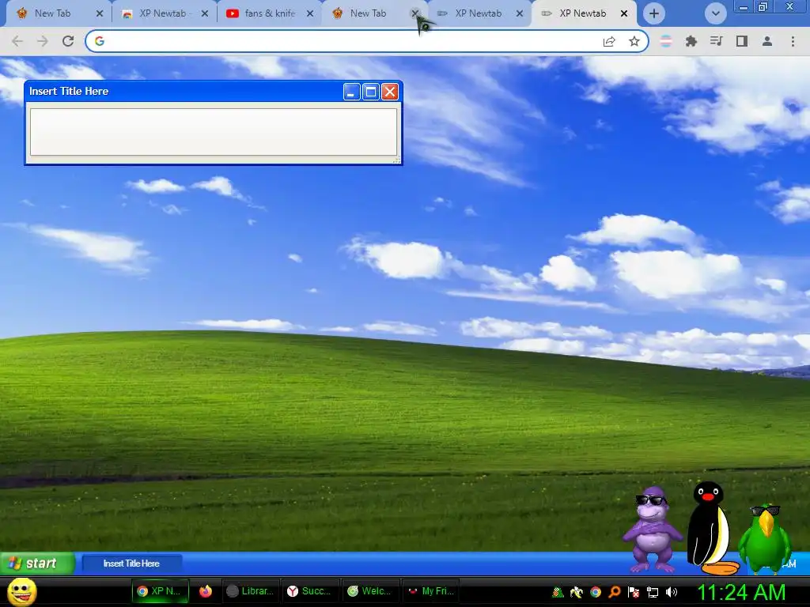Expand the tab search dropdown arrow
This screenshot has height=607, width=810.
click(x=715, y=13)
